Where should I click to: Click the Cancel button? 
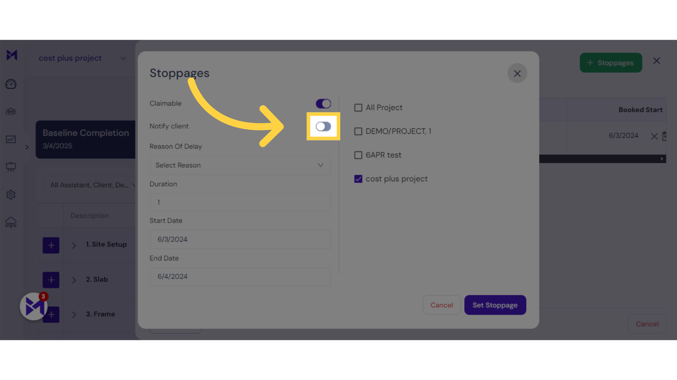click(441, 305)
